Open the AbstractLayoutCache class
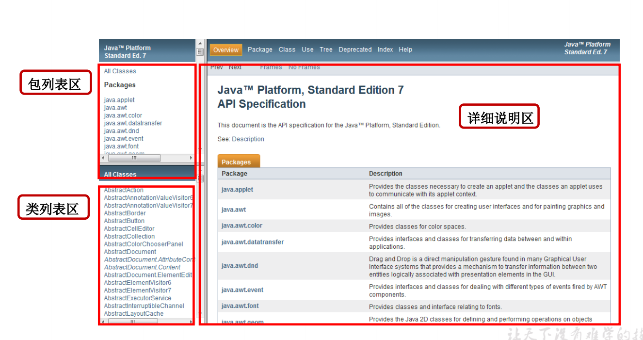Screen dimensions: 643x340 134,314
